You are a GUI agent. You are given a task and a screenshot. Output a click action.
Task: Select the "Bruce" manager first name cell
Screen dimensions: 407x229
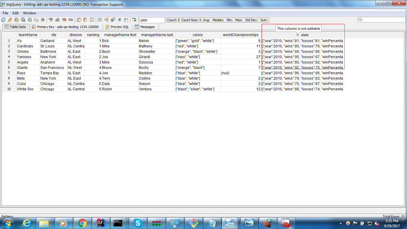[x=120, y=67]
